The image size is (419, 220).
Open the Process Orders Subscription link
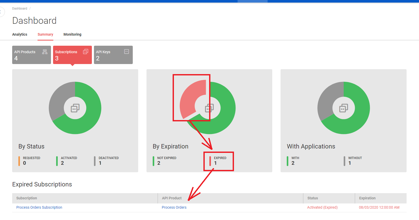coord(39,207)
